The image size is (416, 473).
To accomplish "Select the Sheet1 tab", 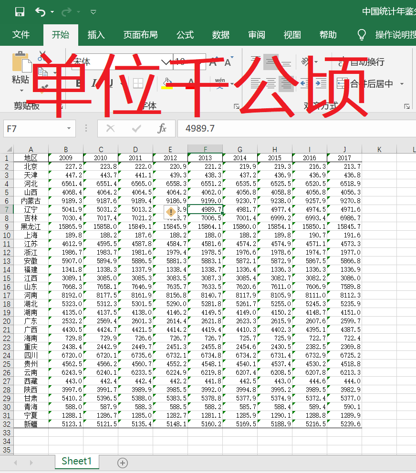I will click(x=76, y=462).
